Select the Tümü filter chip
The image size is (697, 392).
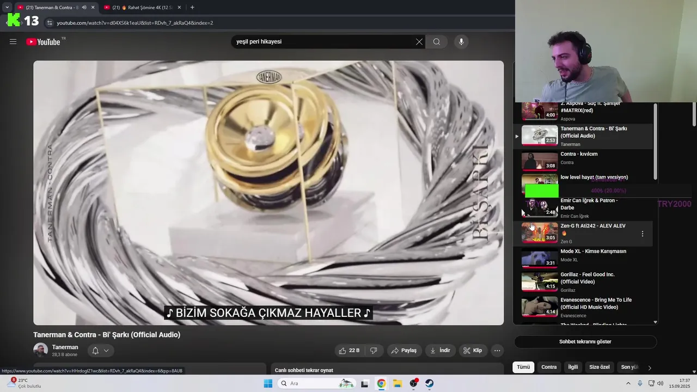pyautogui.click(x=523, y=367)
